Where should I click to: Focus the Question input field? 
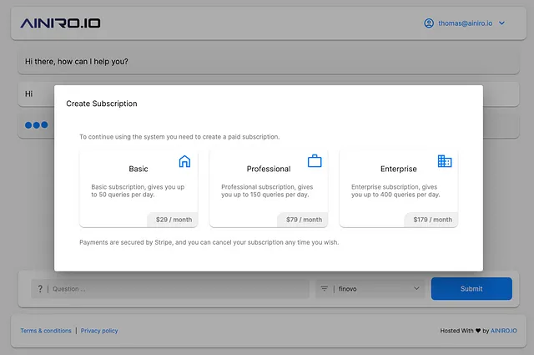[x=170, y=289]
